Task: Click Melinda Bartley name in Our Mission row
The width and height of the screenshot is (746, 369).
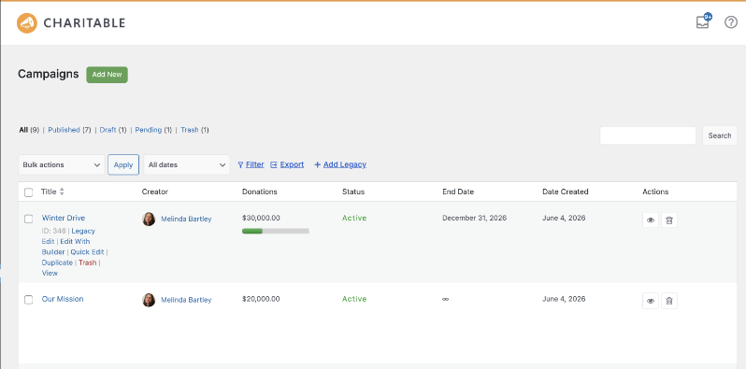Action: (x=186, y=300)
